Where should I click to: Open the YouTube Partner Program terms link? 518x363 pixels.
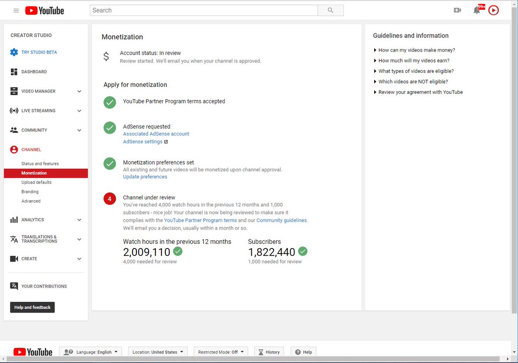(x=200, y=220)
